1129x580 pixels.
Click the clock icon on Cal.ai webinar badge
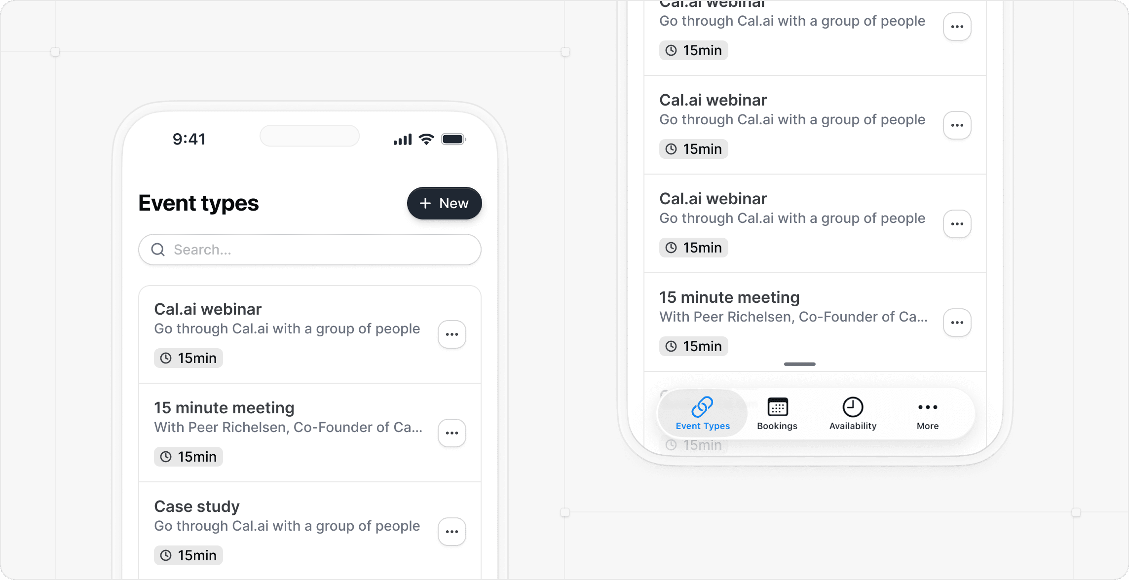click(x=165, y=358)
